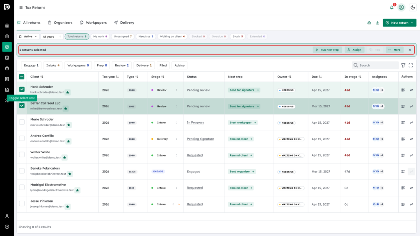Filter by Intake stage tab

click(53, 65)
